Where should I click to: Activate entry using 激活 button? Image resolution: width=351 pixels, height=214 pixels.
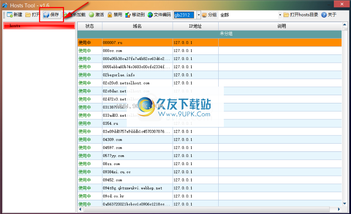pyautogui.click(x=96, y=15)
